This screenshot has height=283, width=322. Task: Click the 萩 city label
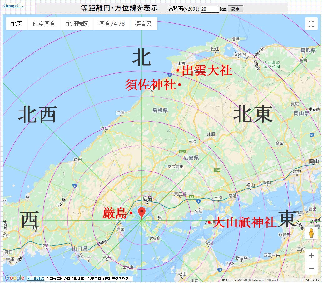pos(27,196)
